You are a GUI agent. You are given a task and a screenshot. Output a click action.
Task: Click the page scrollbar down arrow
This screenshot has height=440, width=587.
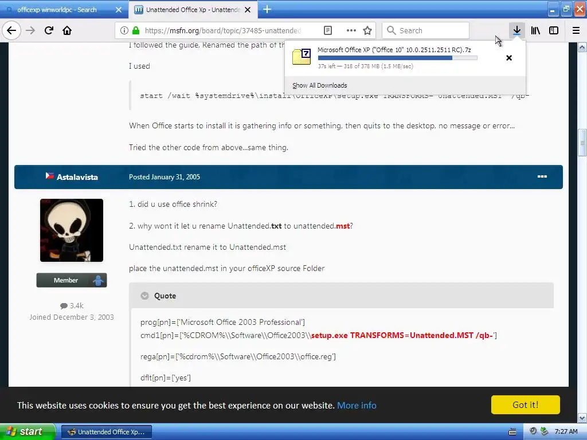click(x=582, y=418)
